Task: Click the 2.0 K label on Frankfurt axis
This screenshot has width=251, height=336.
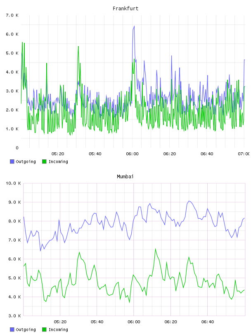Action: (12, 110)
